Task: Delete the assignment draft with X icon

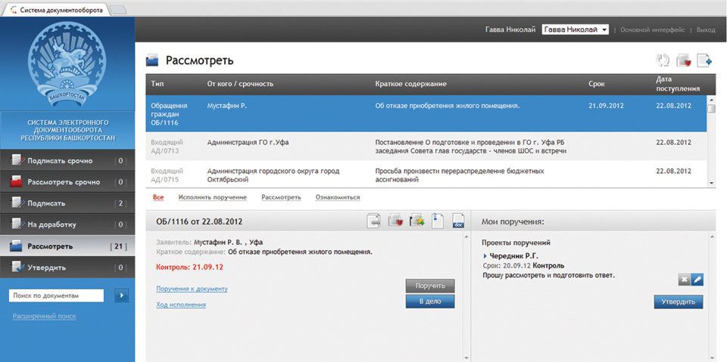Action: click(x=685, y=280)
